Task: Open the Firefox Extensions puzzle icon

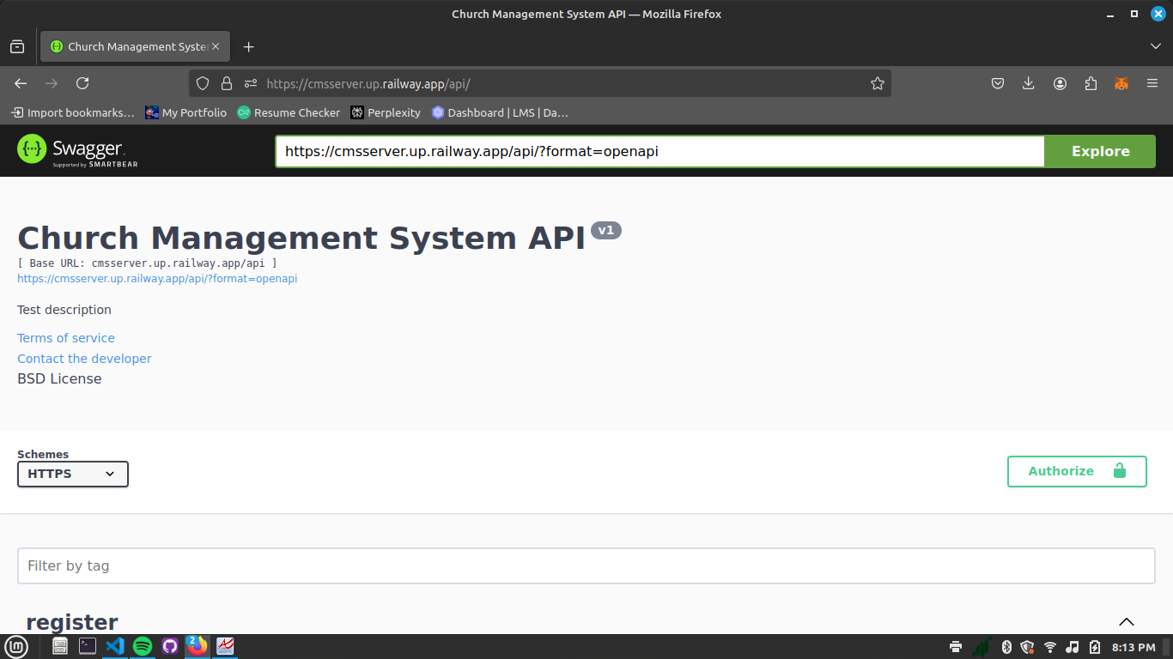Action: [x=1091, y=83]
